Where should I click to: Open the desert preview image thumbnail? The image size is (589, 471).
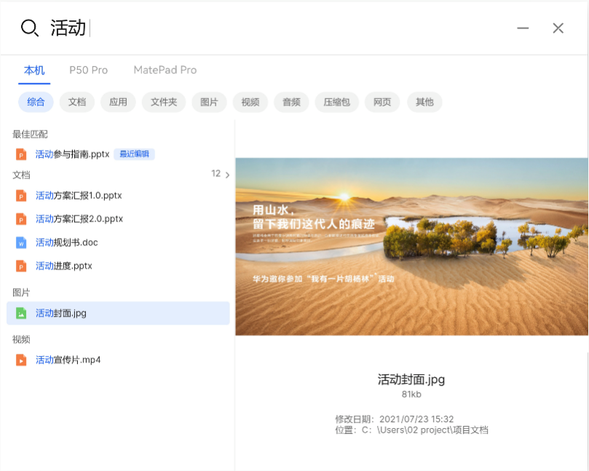411,246
